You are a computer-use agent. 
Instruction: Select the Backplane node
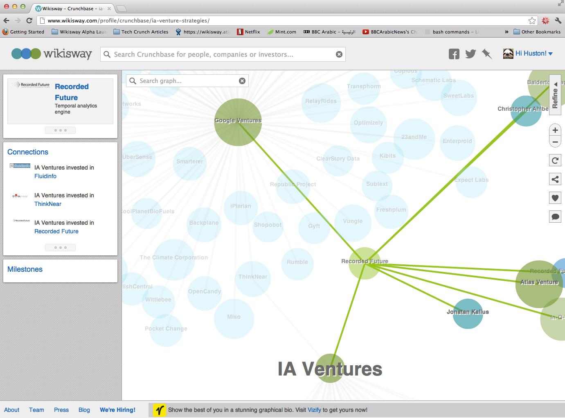pyautogui.click(x=204, y=224)
